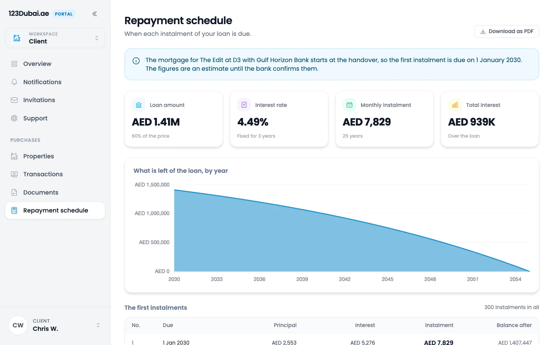Click the calendar icon on Monthly instalment card
This screenshot has height=345, width=553.
tap(349, 105)
